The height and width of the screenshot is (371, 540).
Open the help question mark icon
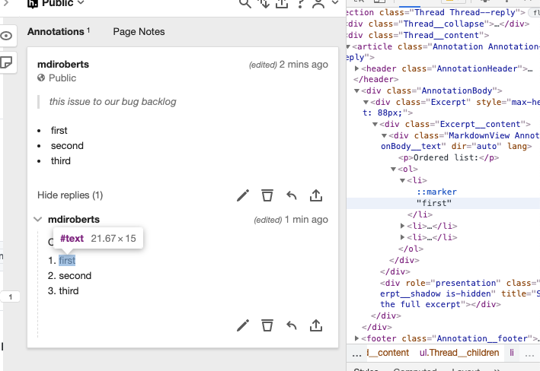point(300,3)
